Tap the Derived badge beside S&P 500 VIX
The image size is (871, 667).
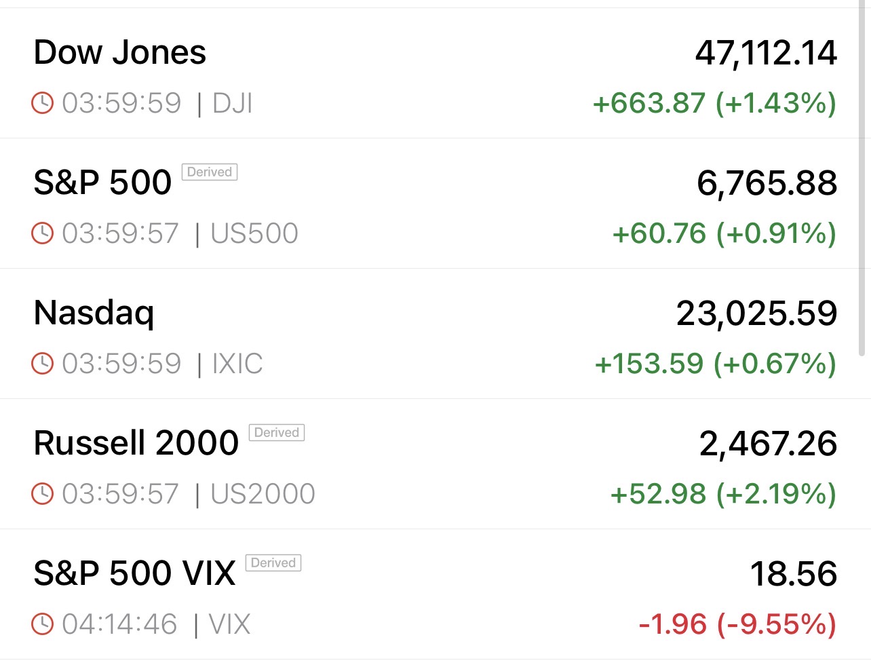[273, 563]
